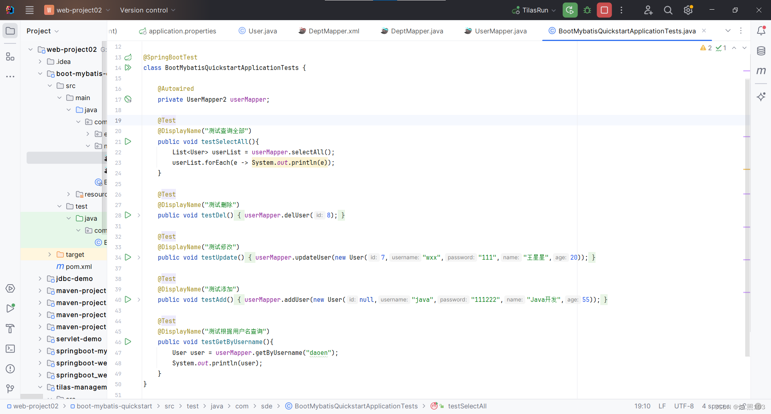Expand the servlet-demo module
The height and width of the screenshot is (414, 771).
pyautogui.click(x=40, y=339)
